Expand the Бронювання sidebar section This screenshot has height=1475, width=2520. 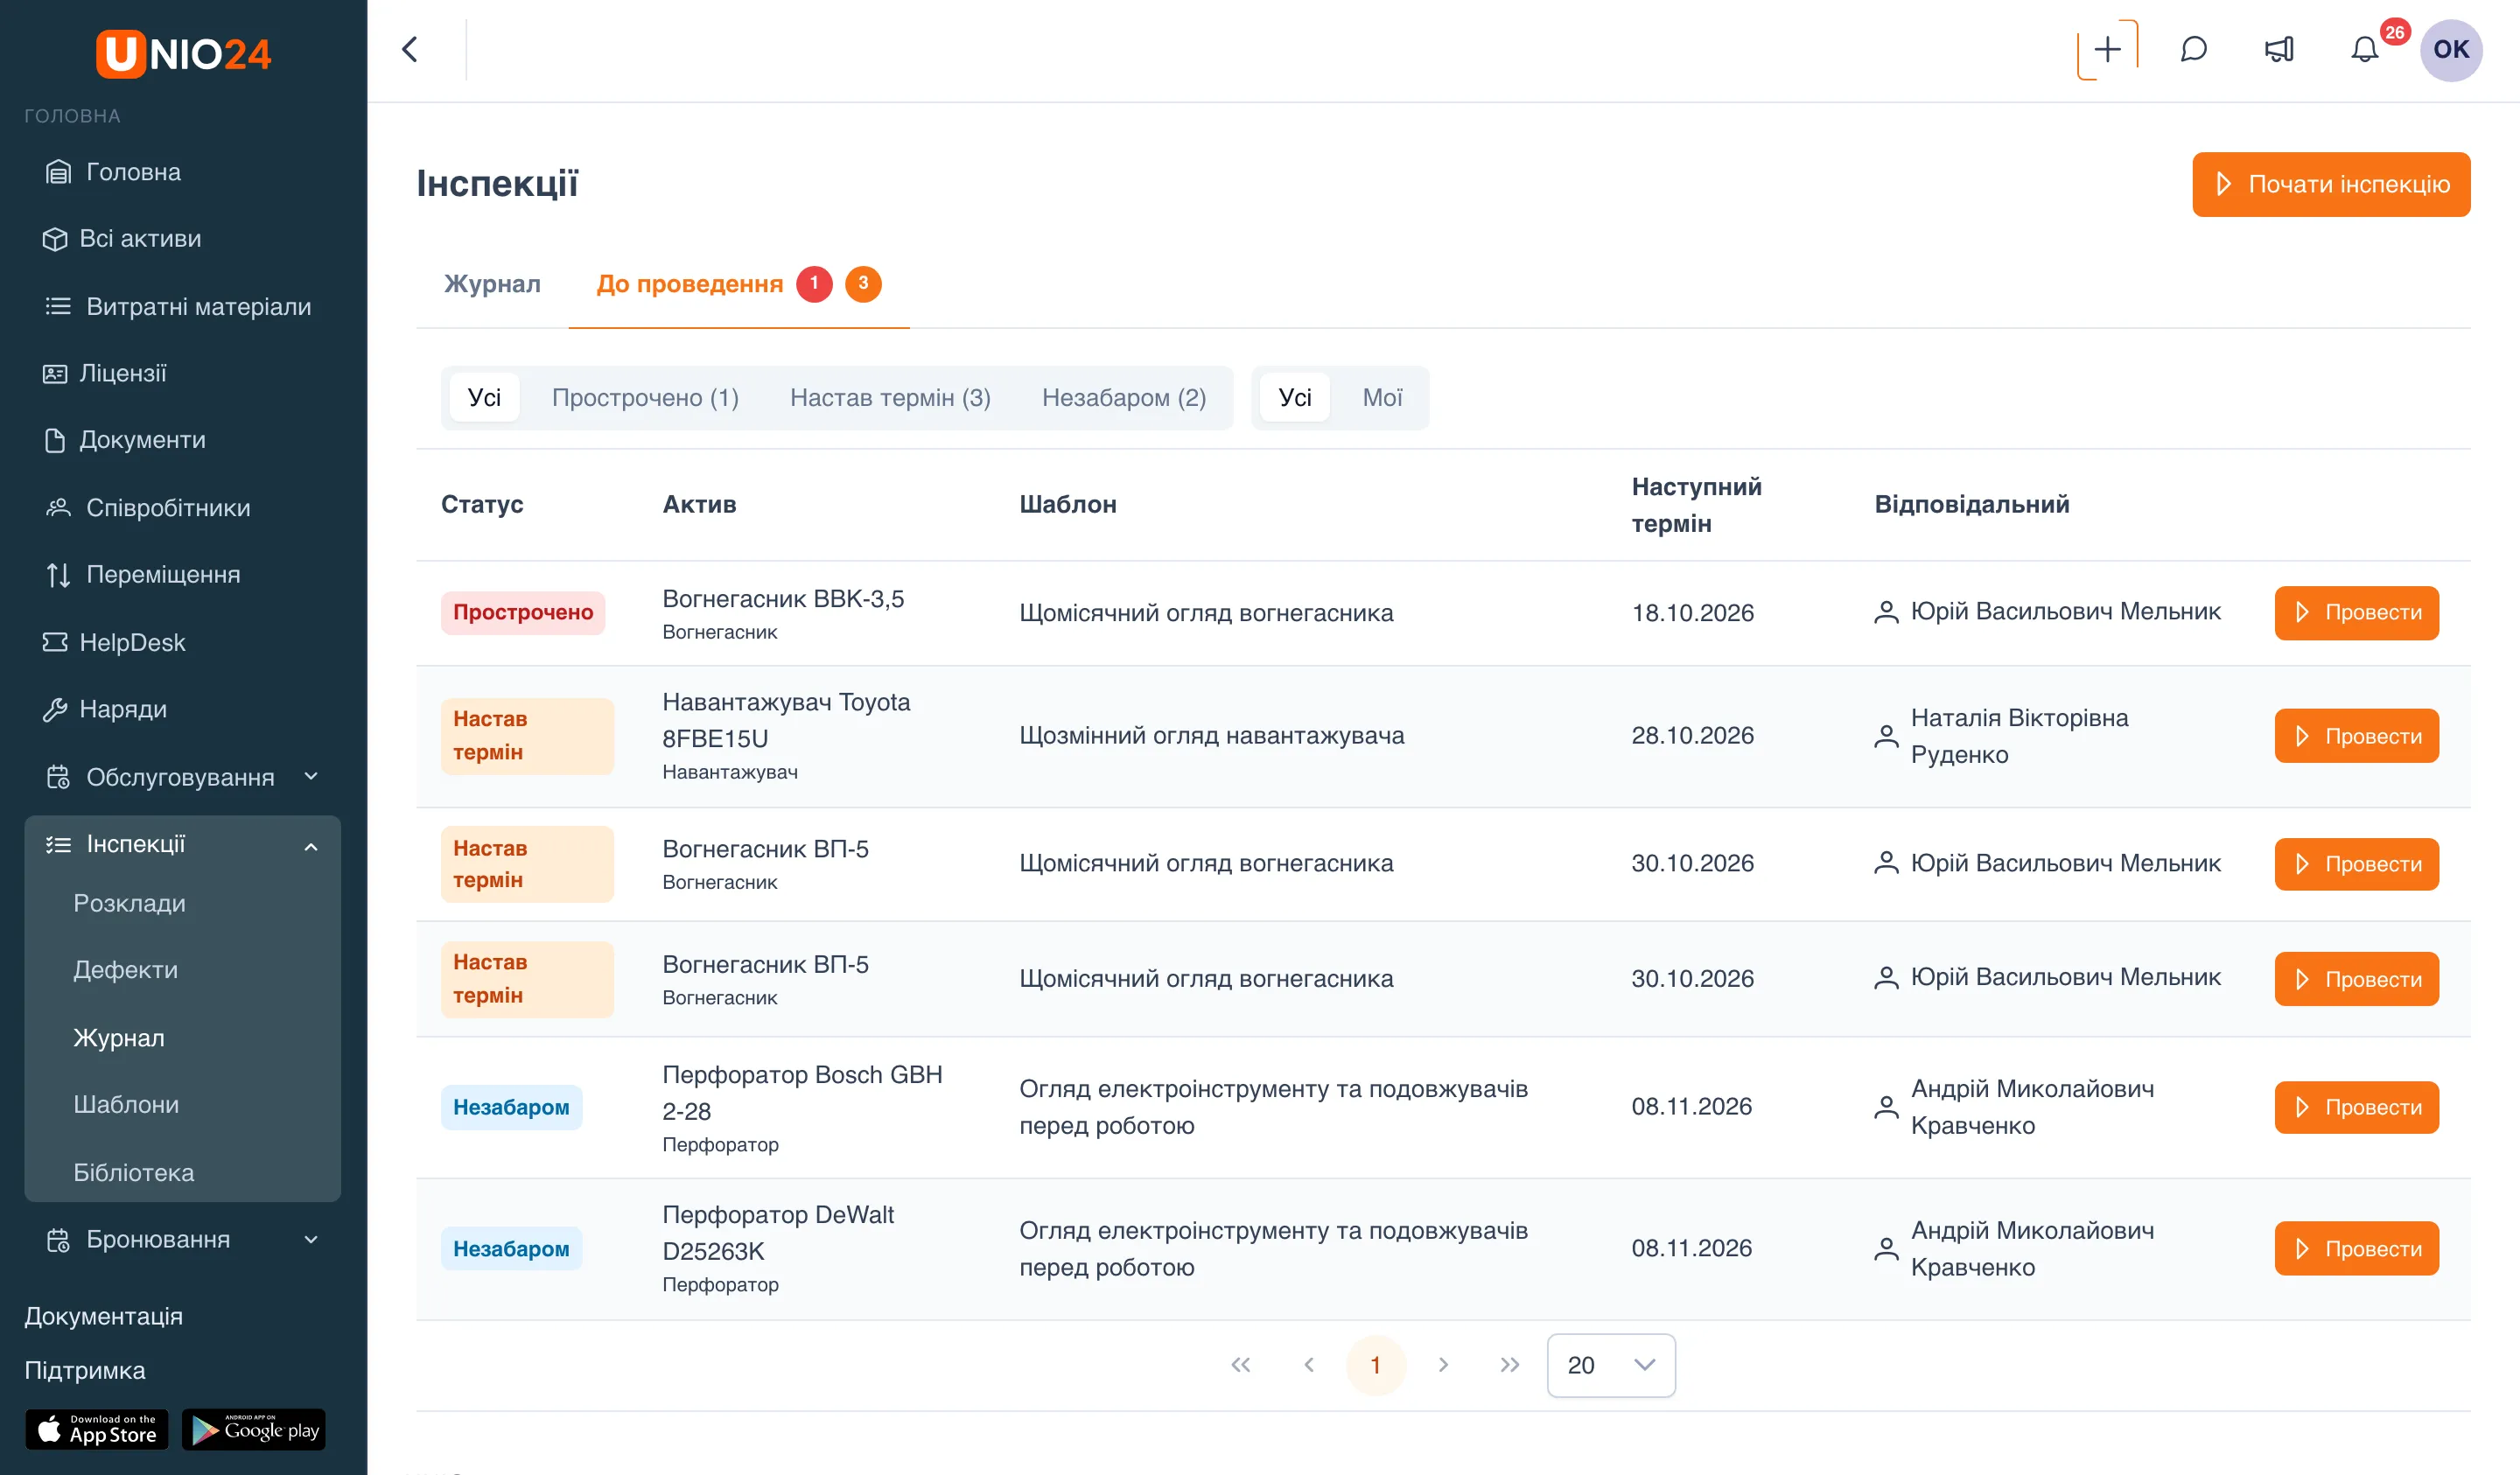[183, 1239]
